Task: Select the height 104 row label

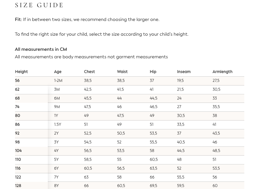Action: pos(18,151)
